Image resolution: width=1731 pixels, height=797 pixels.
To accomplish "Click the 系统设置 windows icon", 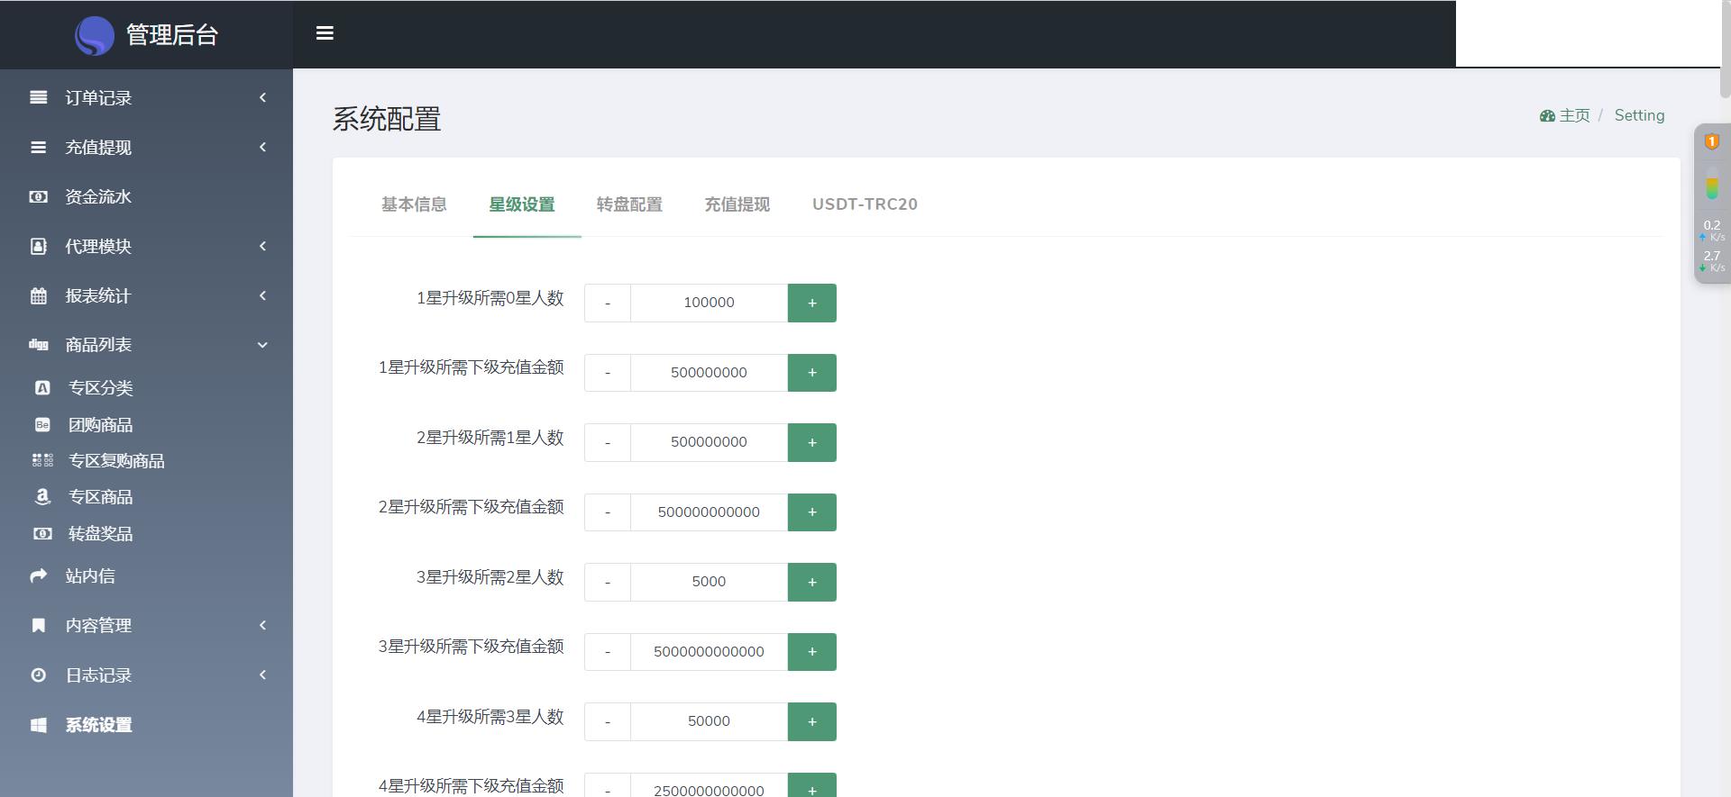I will click(x=38, y=725).
